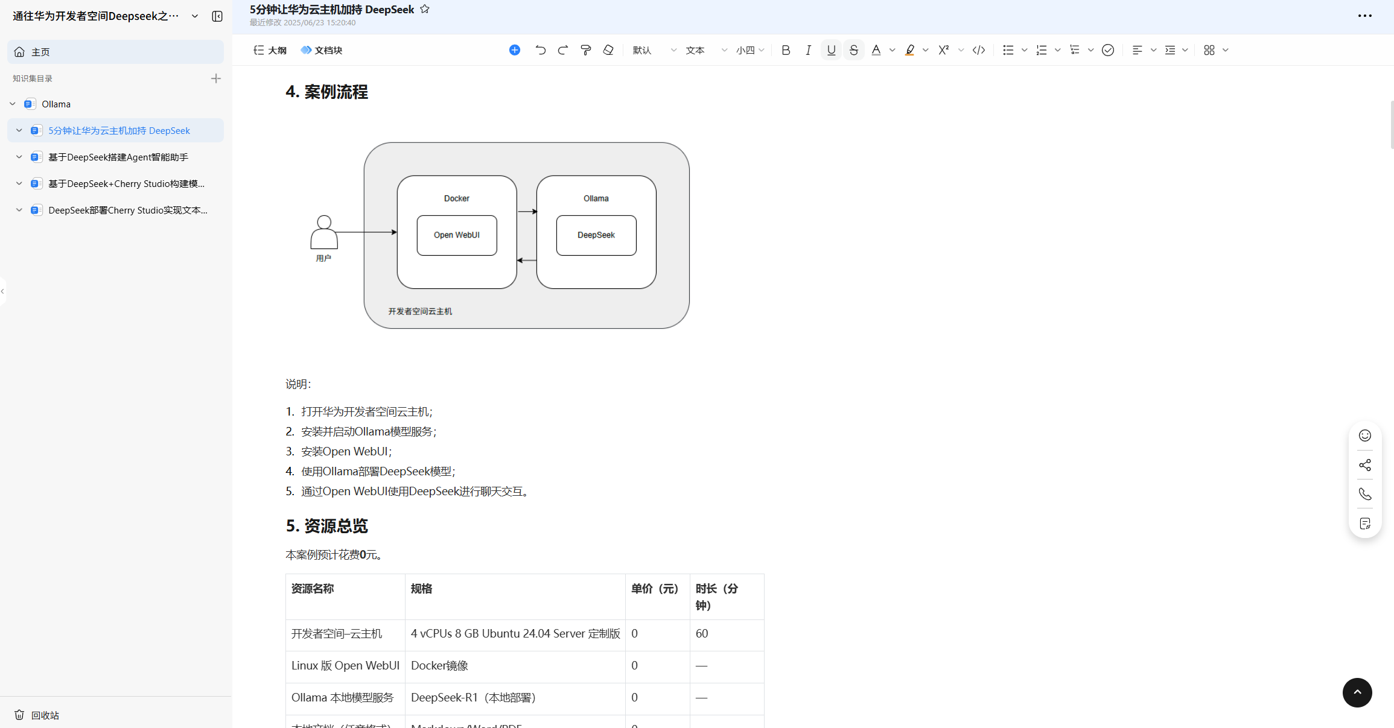The image size is (1394, 728).
Task: Click the bulleted list icon
Action: click(1008, 50)
